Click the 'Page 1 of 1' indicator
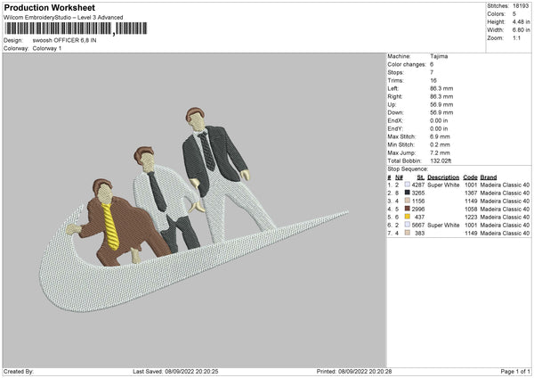This screenshot has height=378, width=534. pos(515,371)
